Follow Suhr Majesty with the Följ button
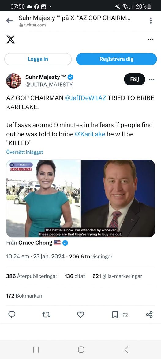161x359 pixels. [135, 79]
